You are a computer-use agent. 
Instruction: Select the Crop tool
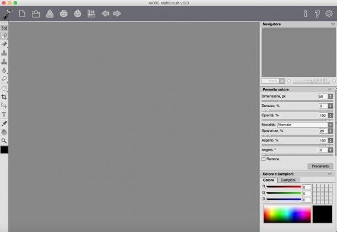4,97
